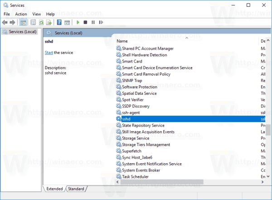
Task: Switch to the Extended tab
Action: [x=54, y=189]
